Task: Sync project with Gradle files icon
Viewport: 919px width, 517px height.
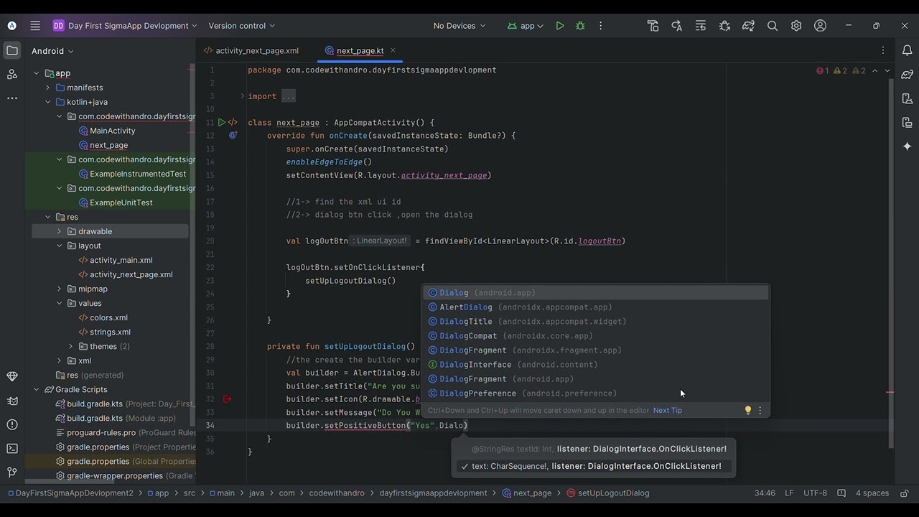Action: tap(748, 26)
